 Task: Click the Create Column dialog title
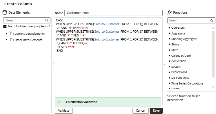coord(18,4)
